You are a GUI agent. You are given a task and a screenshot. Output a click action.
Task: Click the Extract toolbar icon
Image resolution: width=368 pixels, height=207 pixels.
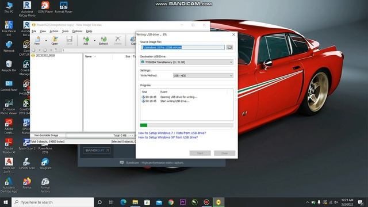pos(103,40)
